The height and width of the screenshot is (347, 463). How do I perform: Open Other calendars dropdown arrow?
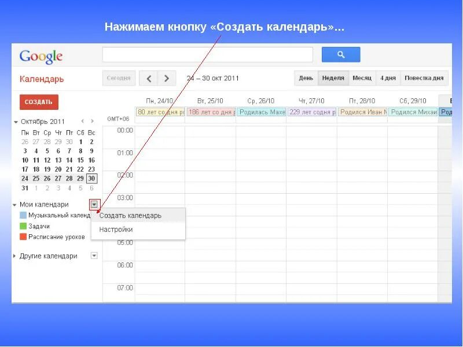tap(94, 256)
